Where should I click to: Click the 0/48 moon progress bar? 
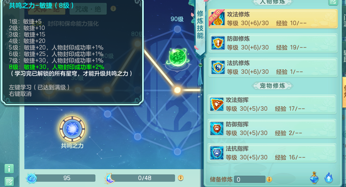[x=143, y=178]
